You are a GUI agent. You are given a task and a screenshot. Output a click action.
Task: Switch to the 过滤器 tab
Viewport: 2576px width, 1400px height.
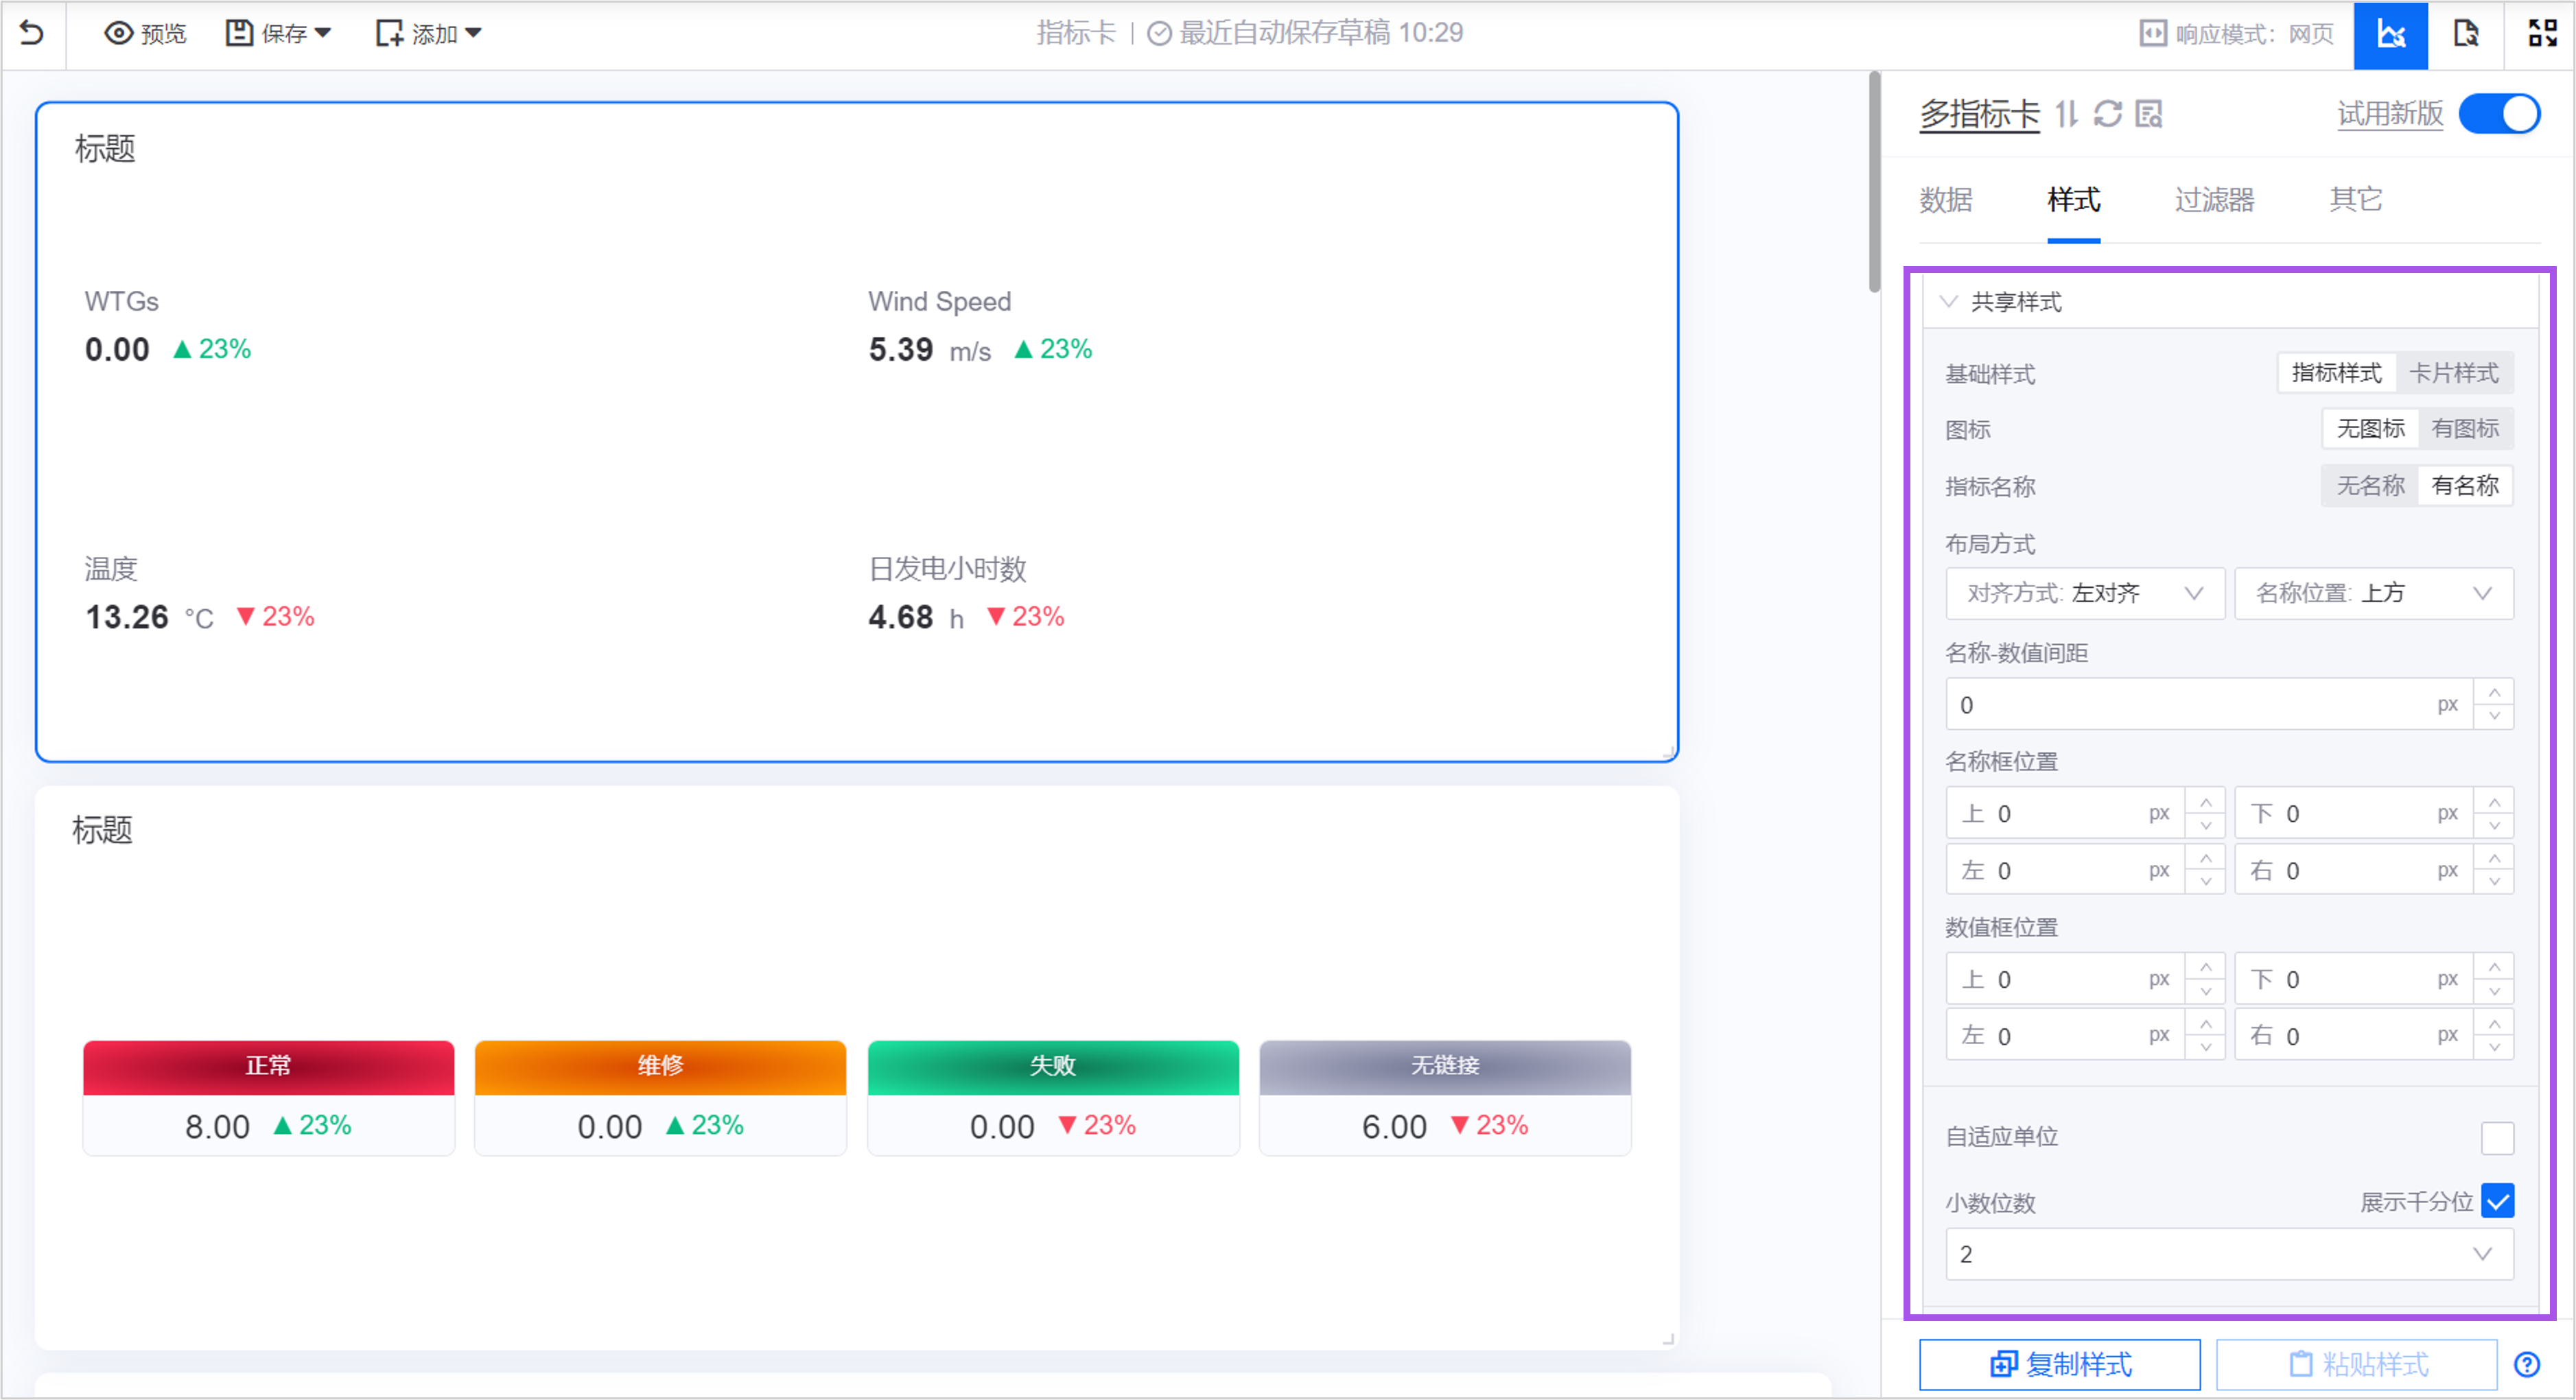pos(2214,200)
